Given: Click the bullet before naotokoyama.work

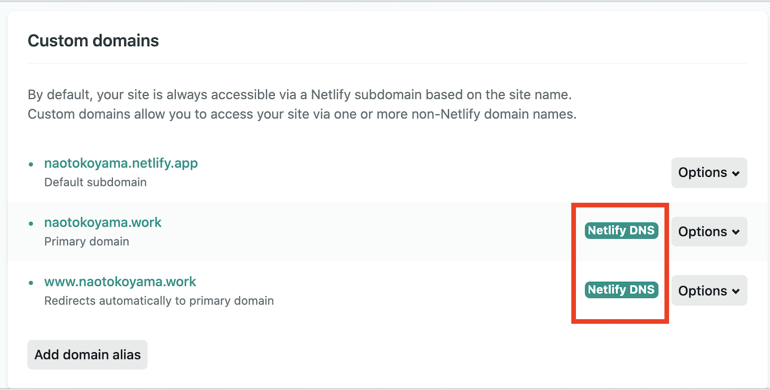Looking at the screenshot, I should 32,223.
